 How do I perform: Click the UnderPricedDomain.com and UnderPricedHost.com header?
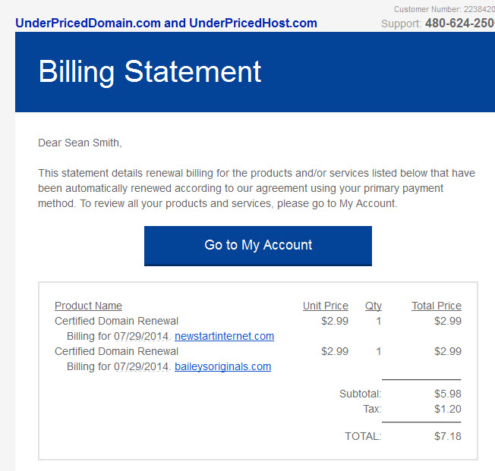(166, 23)
